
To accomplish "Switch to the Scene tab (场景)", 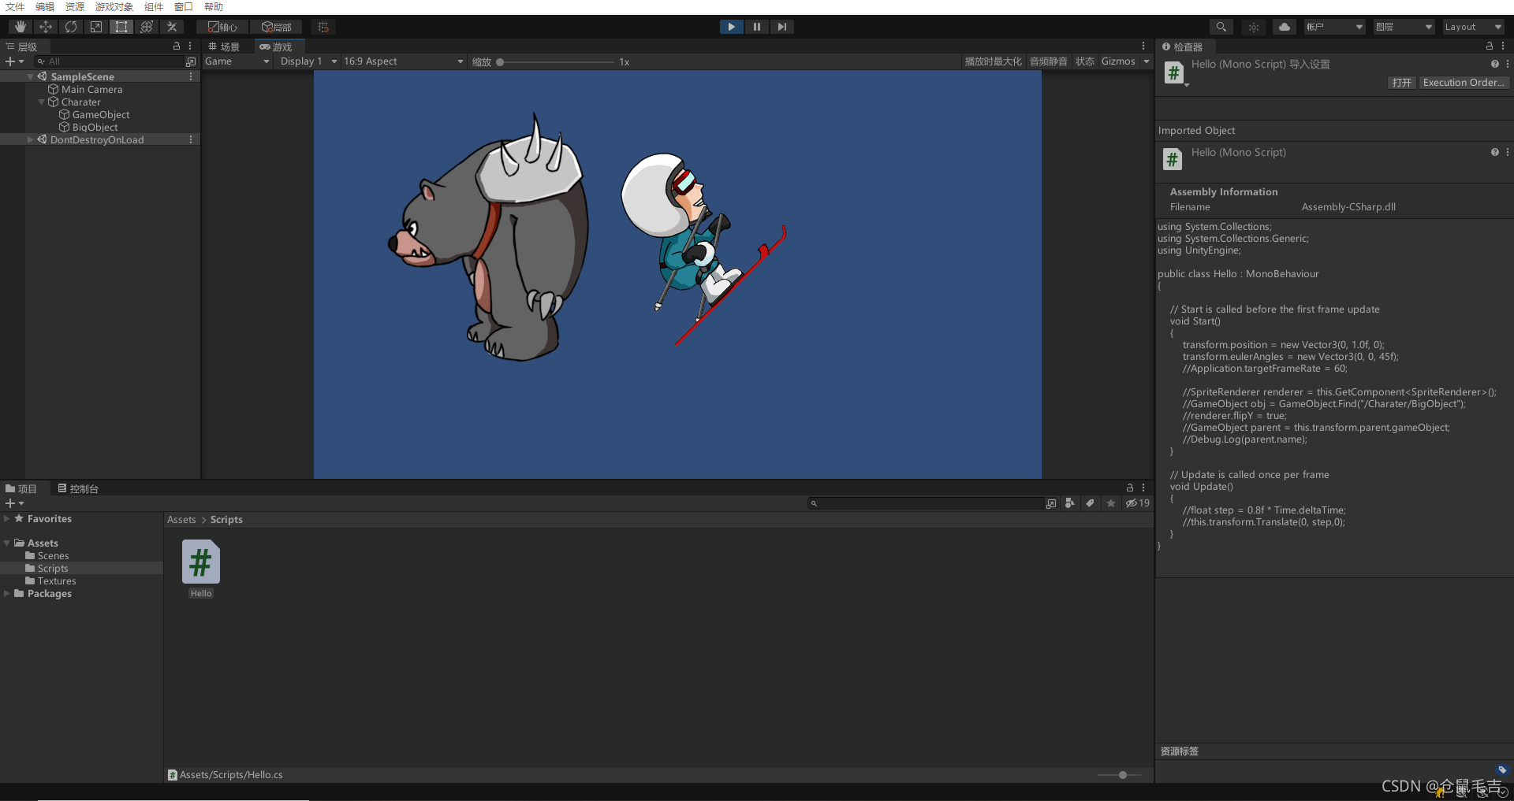I will pos(224,47).
